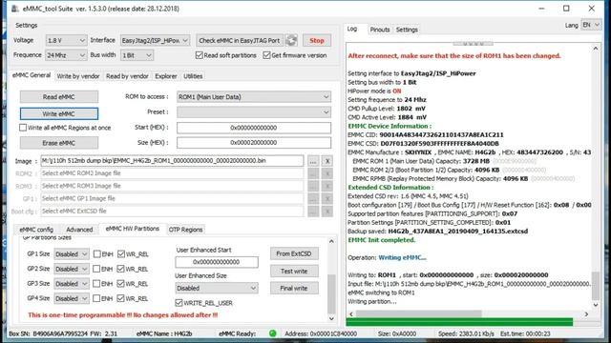Open the User Enhanced Size dropdown

coord(217,288)
